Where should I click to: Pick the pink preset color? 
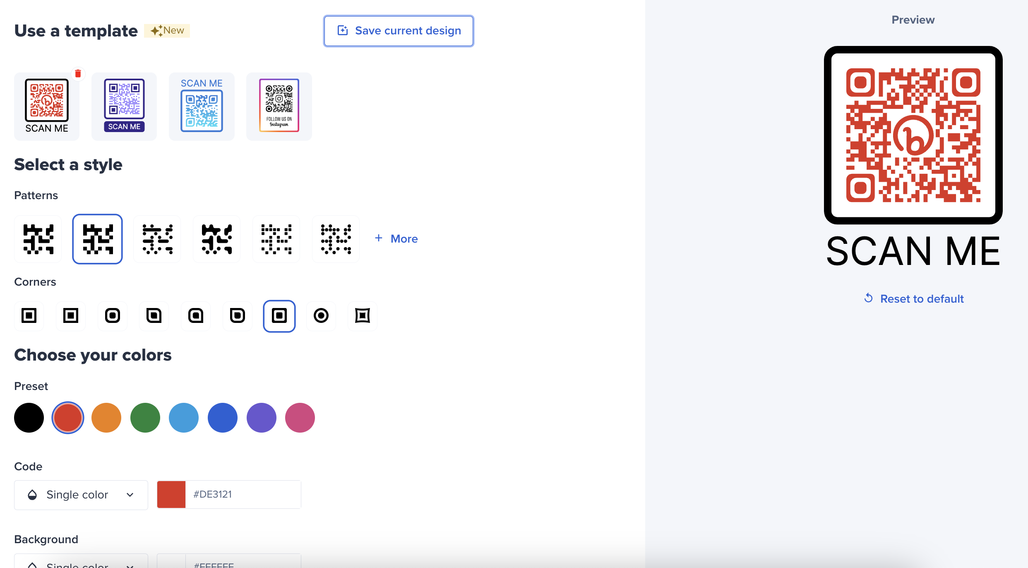[x=300, y=418]
